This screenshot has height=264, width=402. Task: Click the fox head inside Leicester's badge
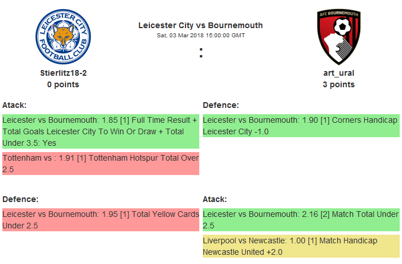coord(63,34)
